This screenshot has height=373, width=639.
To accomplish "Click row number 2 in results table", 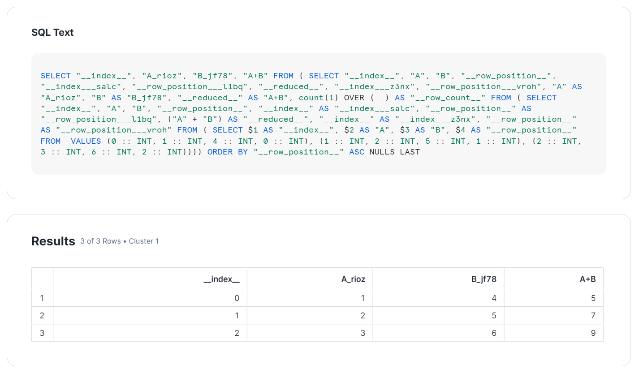I will 42,315.
